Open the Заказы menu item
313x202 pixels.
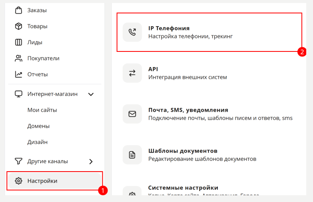coord(37,11)
